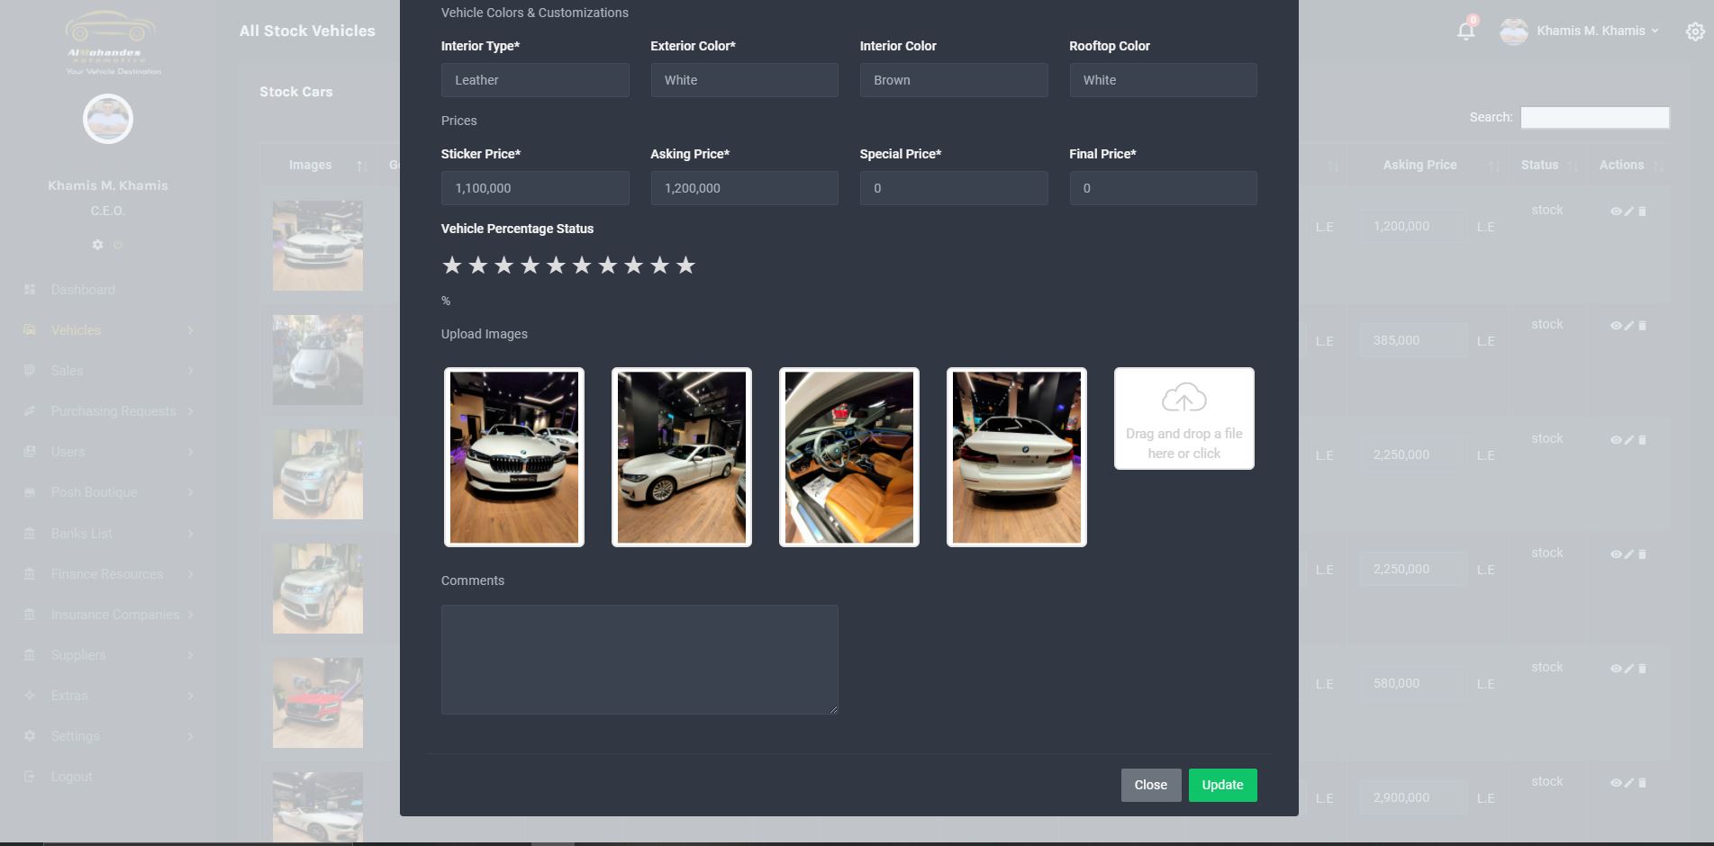Click the Suppliers bank icon
This screenshot has height=846, width=1714.
(30, 655)
